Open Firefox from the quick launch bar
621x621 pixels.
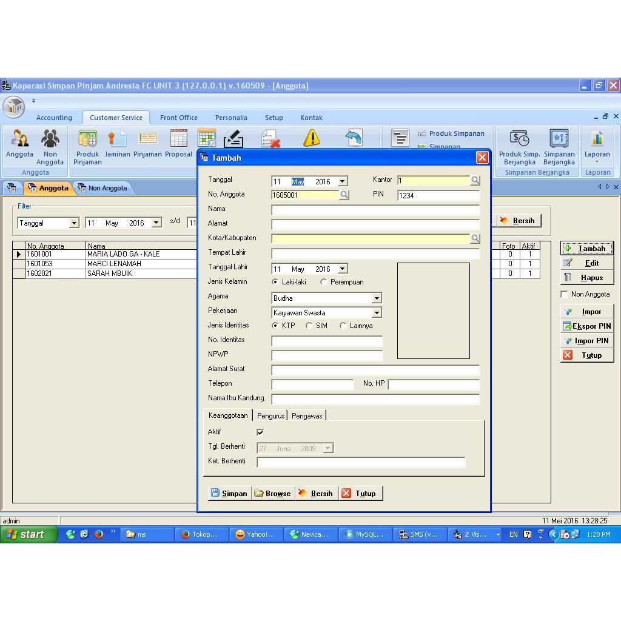point(99,534)
